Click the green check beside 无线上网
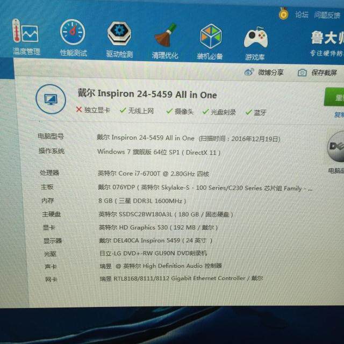344x344 pixels. click(123, 110)
